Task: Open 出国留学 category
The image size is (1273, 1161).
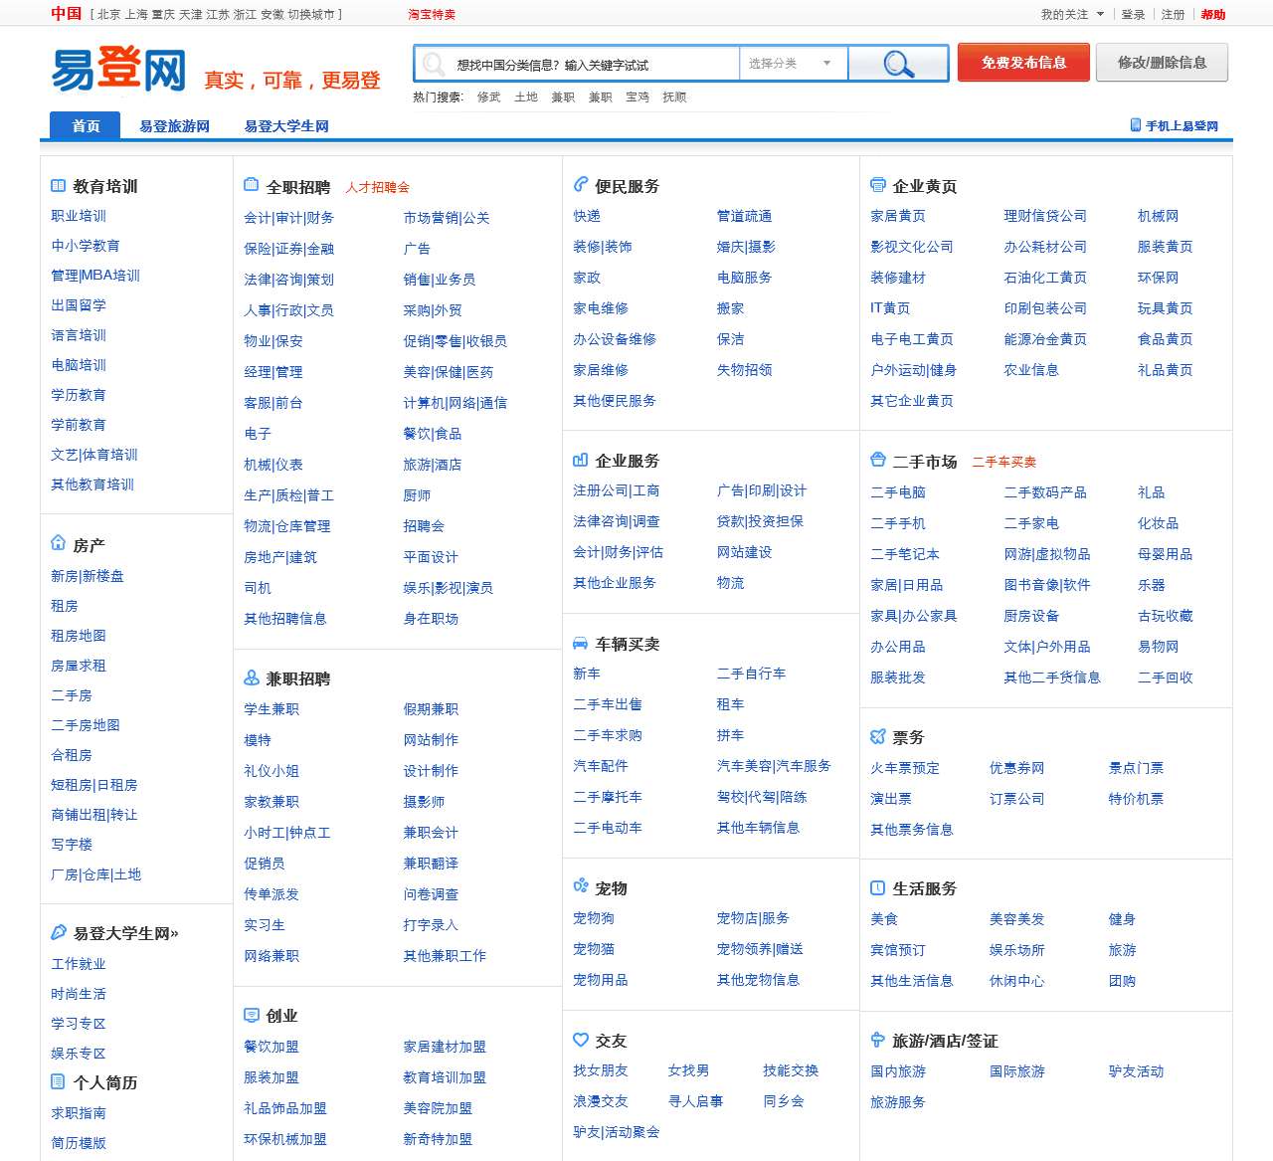Action: click(x=79, y=305)
